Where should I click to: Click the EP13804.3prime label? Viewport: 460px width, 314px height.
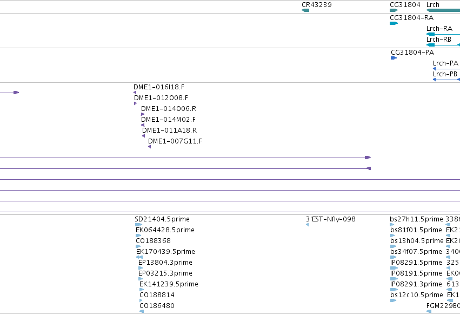165,263
